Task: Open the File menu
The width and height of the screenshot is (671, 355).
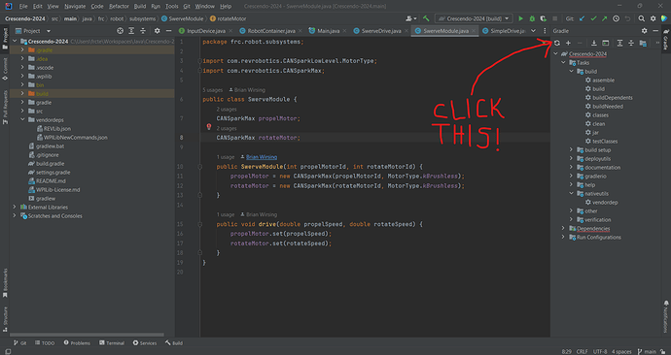Action: point(23,7)
